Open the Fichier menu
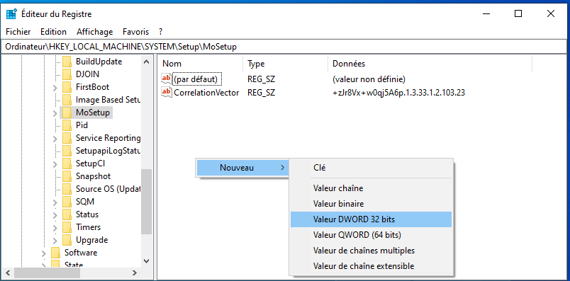Image resolution: width=570 pixels, height=281 pixels. click(x=18, y=32)
